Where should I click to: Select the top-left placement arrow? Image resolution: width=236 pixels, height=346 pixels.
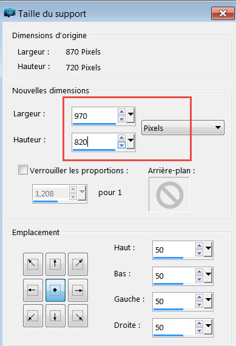point(33,264)
